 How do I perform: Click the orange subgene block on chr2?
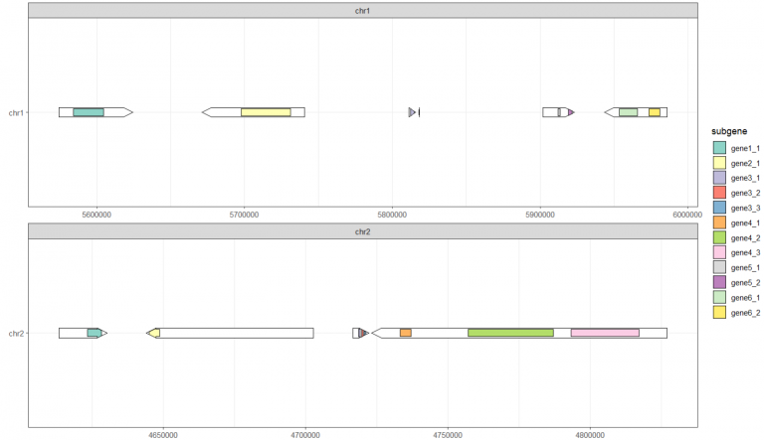click(x=406, y=333)
